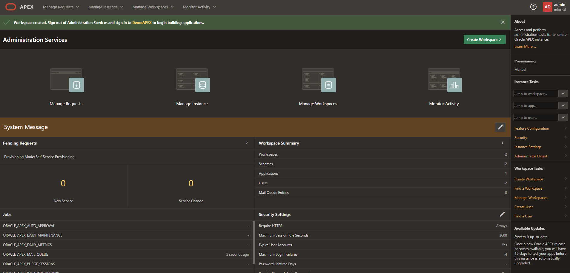Click the Jump to user input field
The width and height of the screenshot is (570, 273).
(536, 117)
